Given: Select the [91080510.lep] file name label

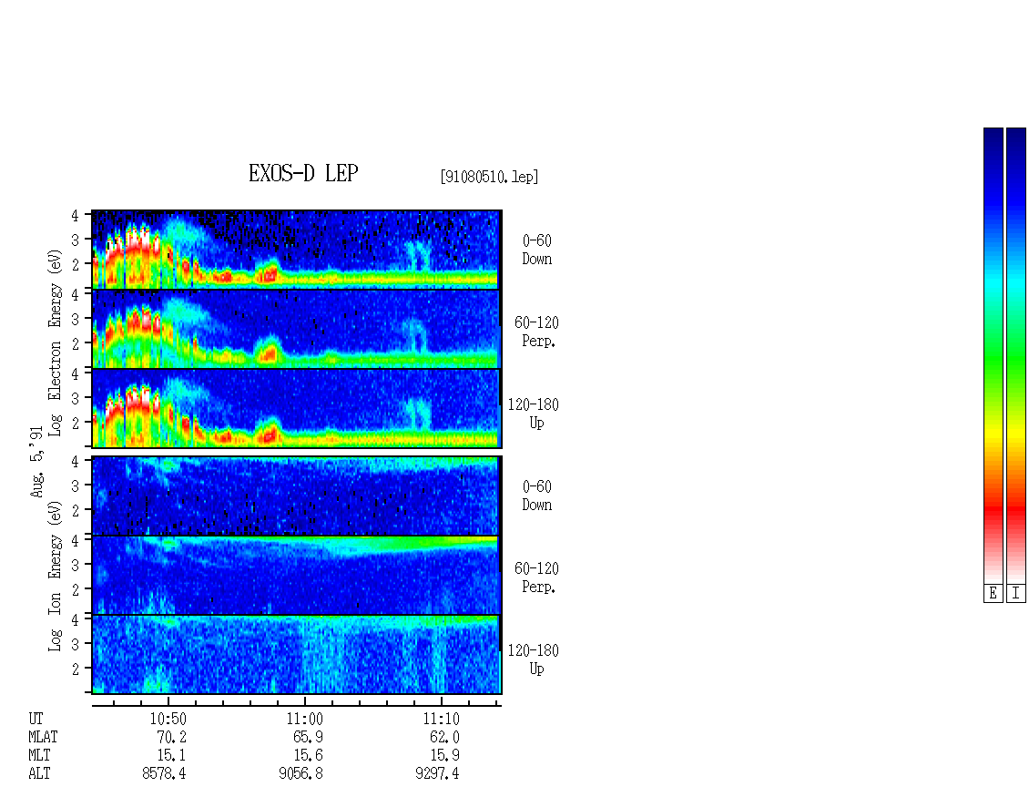Looking at the screenshot, I should [x=490, y=176].
